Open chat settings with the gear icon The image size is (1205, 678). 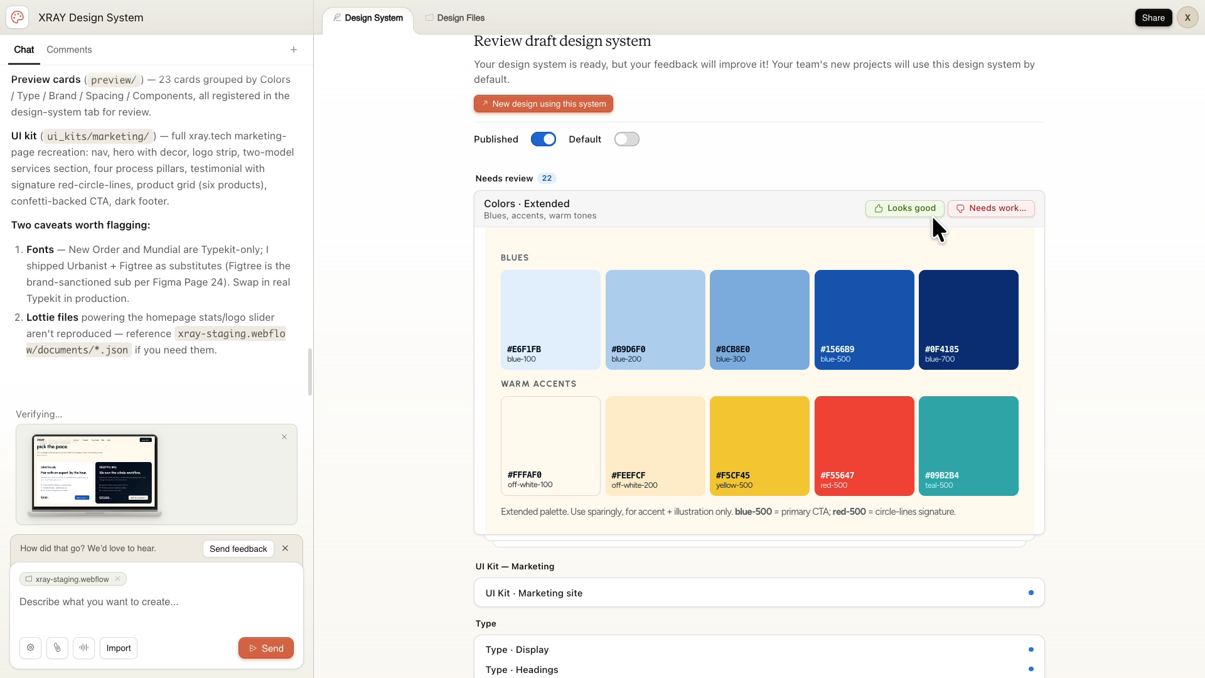pyautogui.click(x=30, y=648)
